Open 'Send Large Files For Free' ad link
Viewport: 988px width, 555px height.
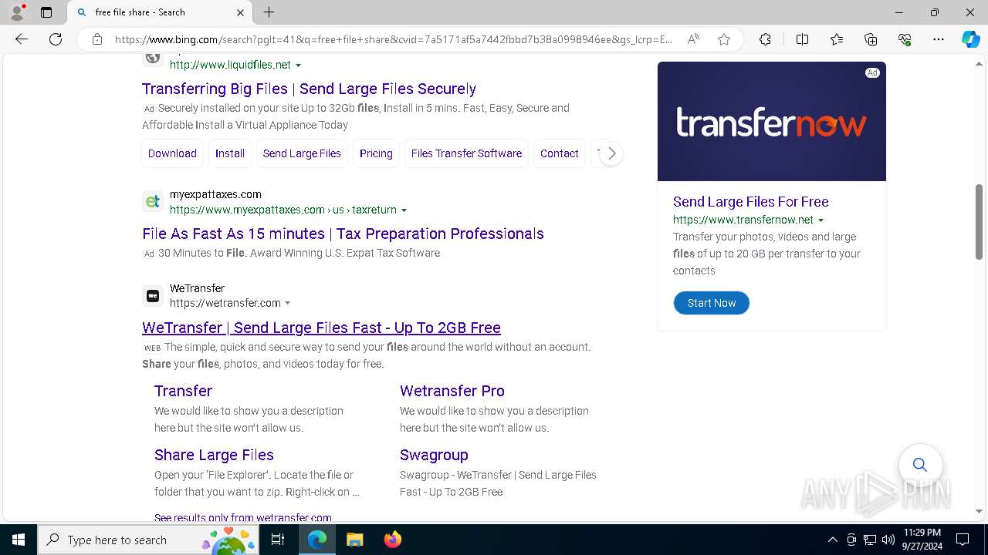(750, 202)
